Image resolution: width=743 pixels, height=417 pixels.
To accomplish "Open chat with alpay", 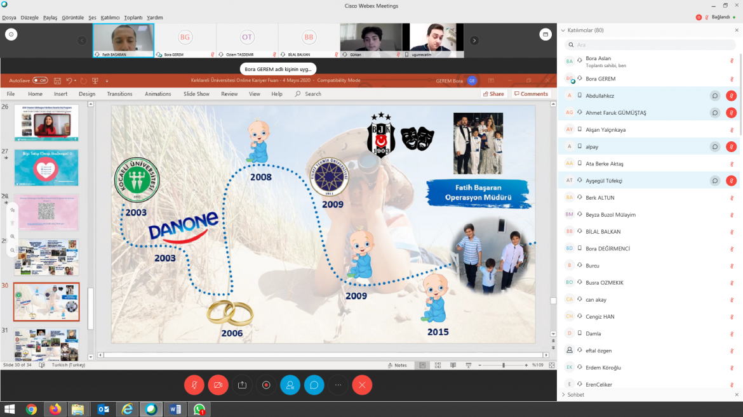I will click(714, 146).
